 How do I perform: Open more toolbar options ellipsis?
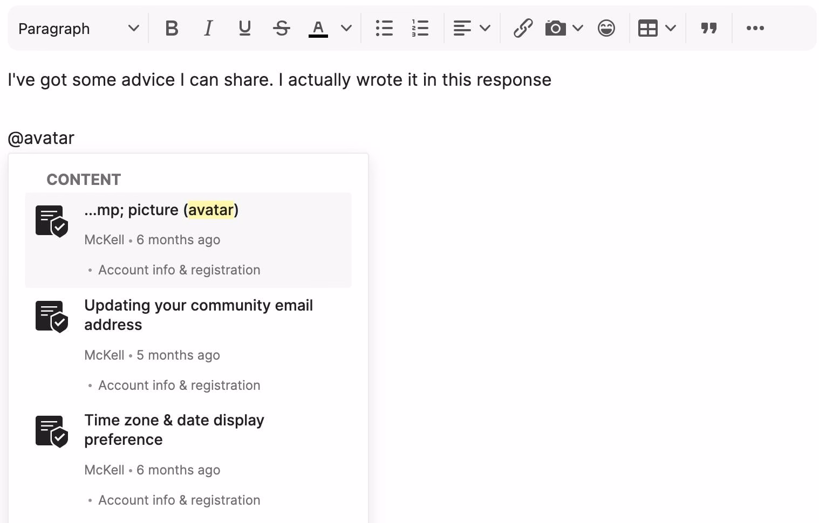point(755,28)
